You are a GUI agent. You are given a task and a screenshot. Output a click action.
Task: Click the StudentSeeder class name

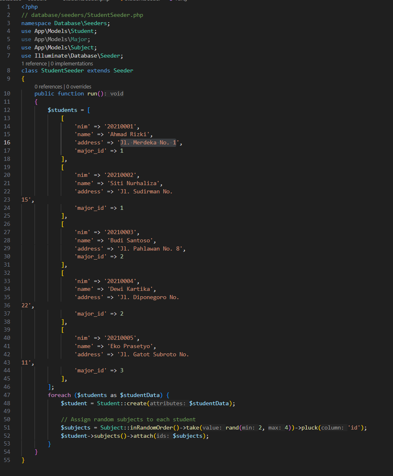(62, 70)
